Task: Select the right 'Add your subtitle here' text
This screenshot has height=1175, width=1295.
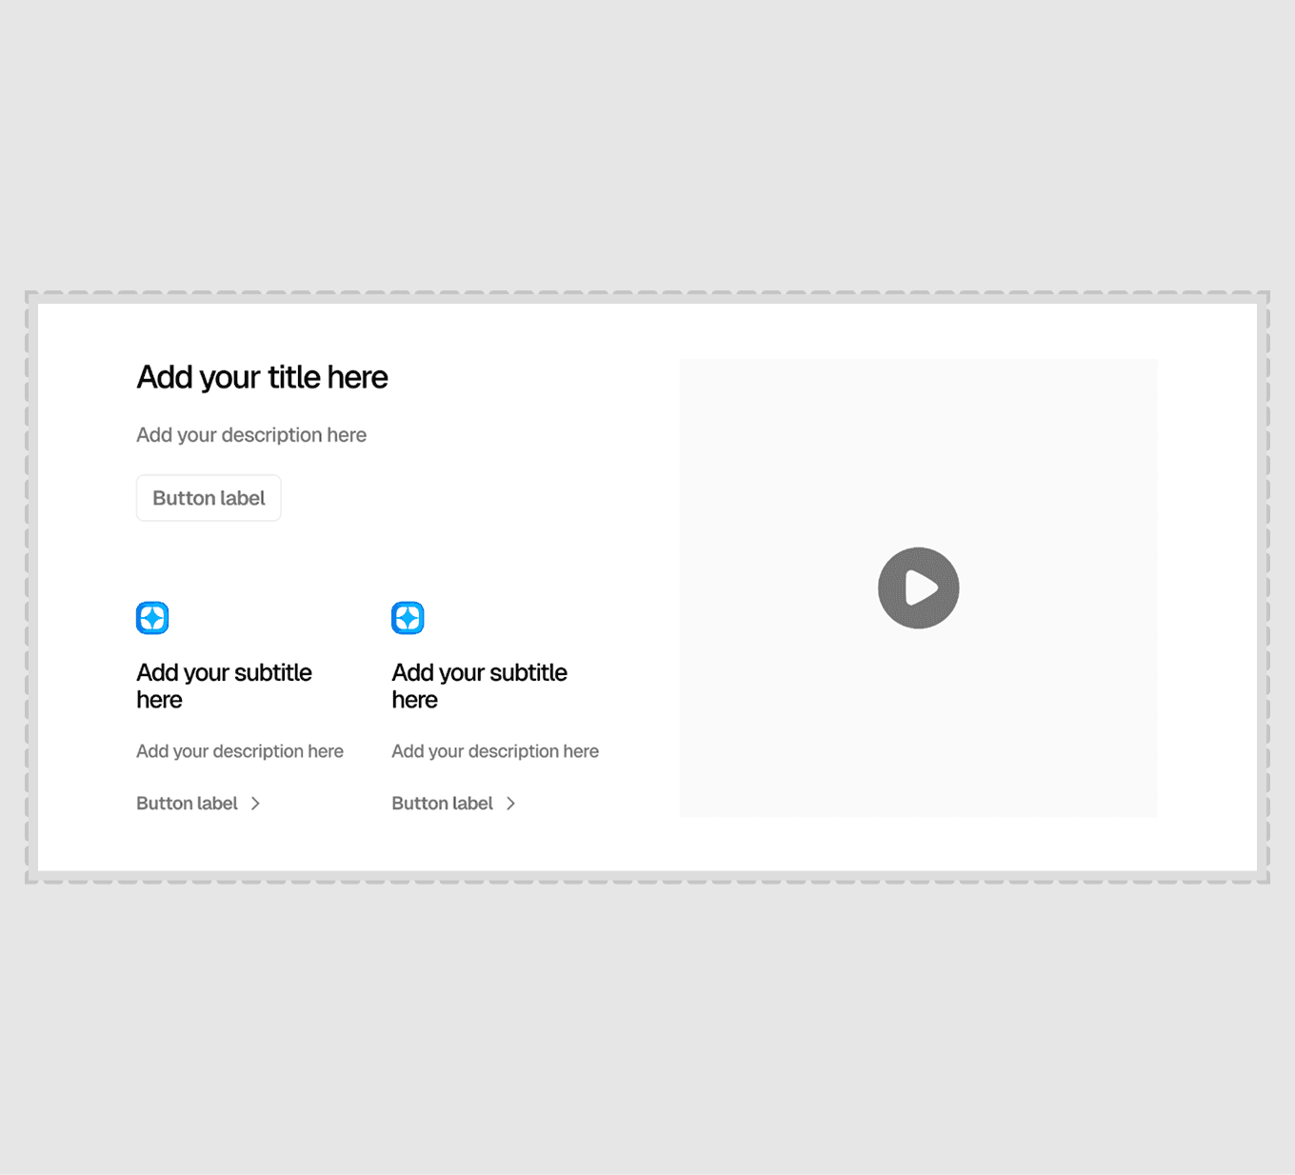Action: click(x=479, y=686)
